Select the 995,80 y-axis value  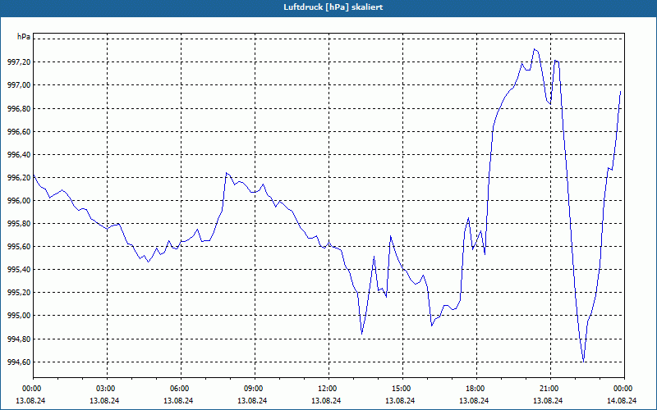[18, 224]
